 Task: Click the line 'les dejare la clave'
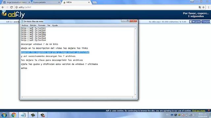[52, 60]
